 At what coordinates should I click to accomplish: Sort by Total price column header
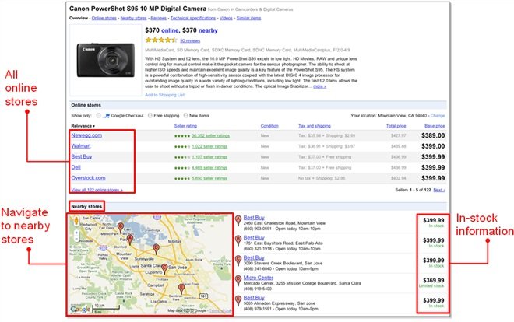(x=396, y=126)
